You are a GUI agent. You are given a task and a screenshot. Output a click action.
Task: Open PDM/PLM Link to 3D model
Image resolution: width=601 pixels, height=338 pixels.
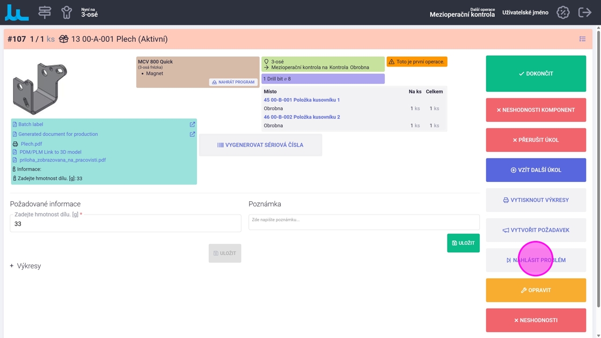50,152
